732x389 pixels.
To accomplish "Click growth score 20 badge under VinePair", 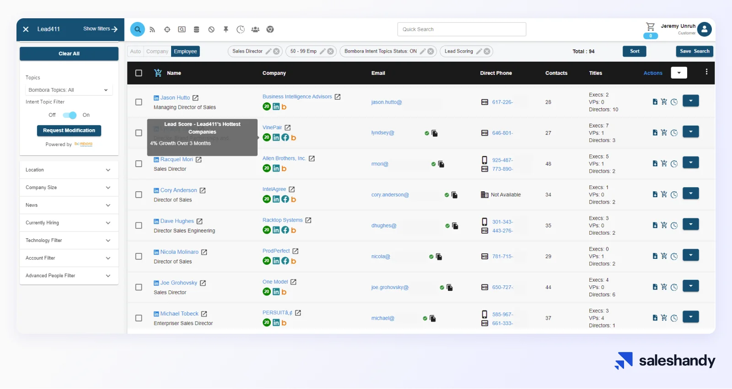I will tap(267, 137).
